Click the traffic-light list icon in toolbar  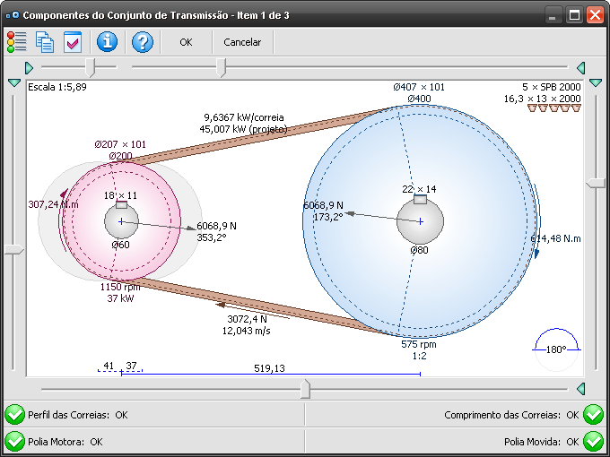tap(16, 42)
